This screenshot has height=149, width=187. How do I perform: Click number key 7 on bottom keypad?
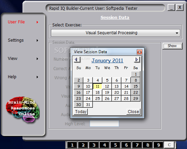pos(137,145)
